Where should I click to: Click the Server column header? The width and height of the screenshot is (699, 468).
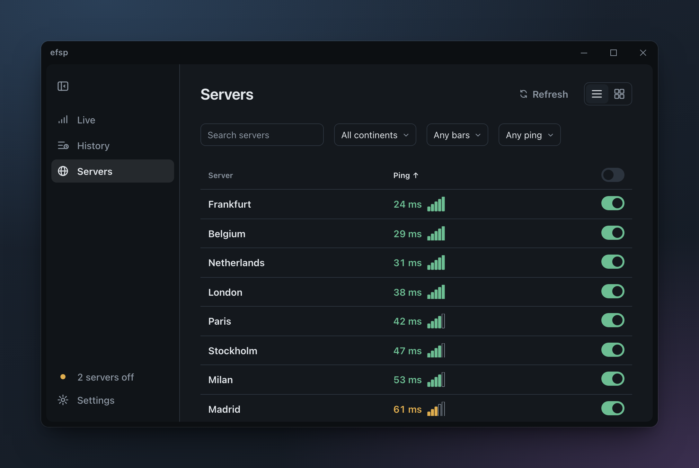pyautogui.click(x=220, y=175)
